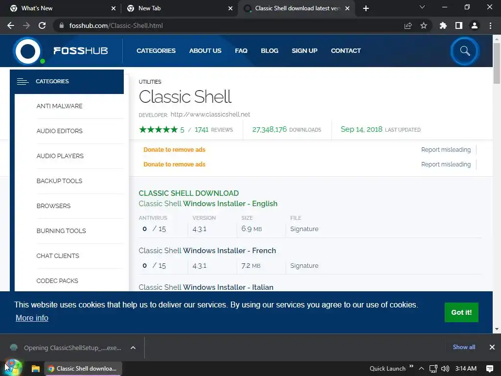
Task: Open the About Us page
Action: 205,51
